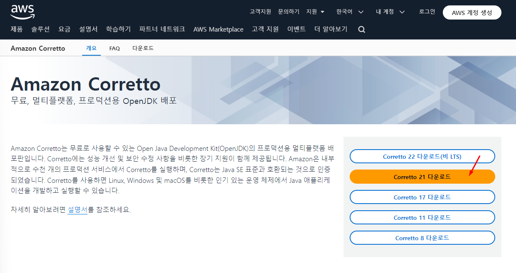The height and width of the screenshot is (273, 516).
Task: Expand the 내 계정 menu
Action: coord(390,12)
